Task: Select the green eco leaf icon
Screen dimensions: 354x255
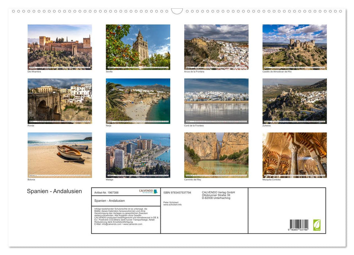Action: (316, 225)
